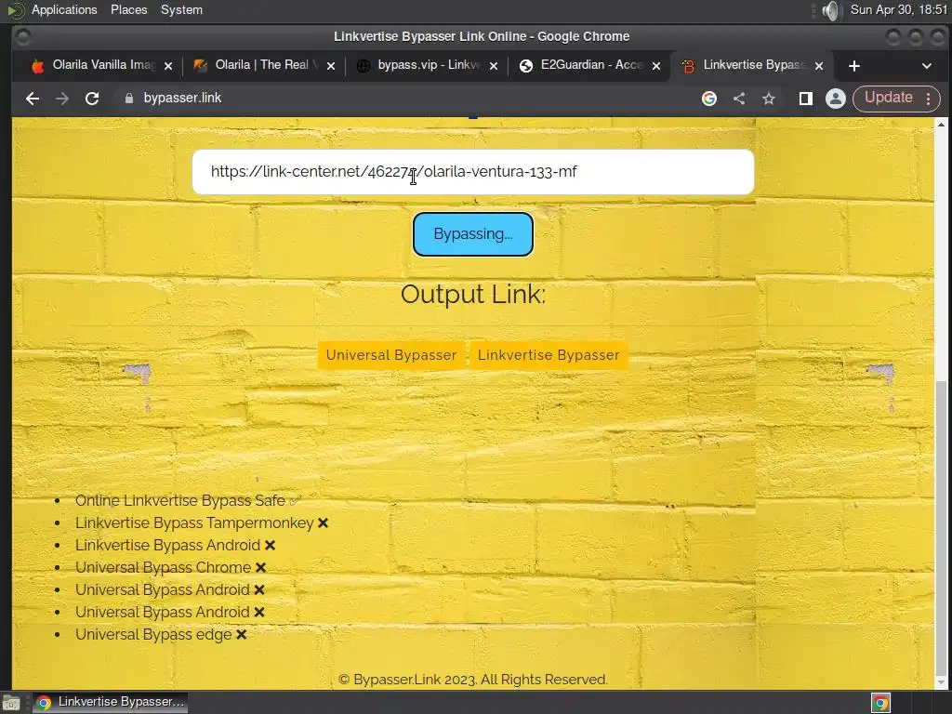Image resolution: width=952 pixels, height=714 pixels.
Task: Expand the tab search chevron
Action: (x=927, y=66)
